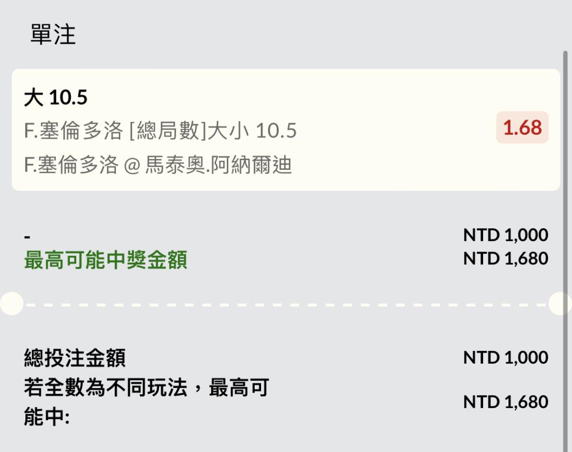
Task: Click the 1.68 odds badge
Action: point(522,127)
